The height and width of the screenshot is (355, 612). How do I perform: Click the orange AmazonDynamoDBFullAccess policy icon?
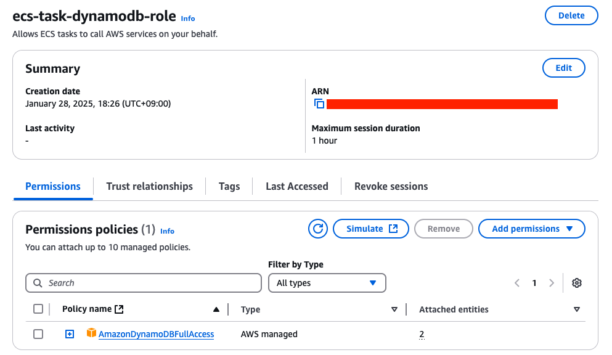pos(91,333)
